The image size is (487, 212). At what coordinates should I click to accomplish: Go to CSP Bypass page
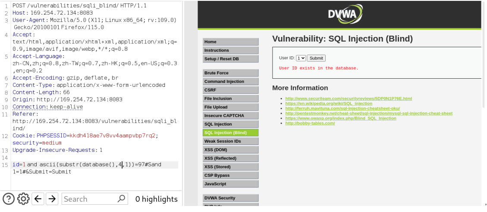(x=230, y=175)
